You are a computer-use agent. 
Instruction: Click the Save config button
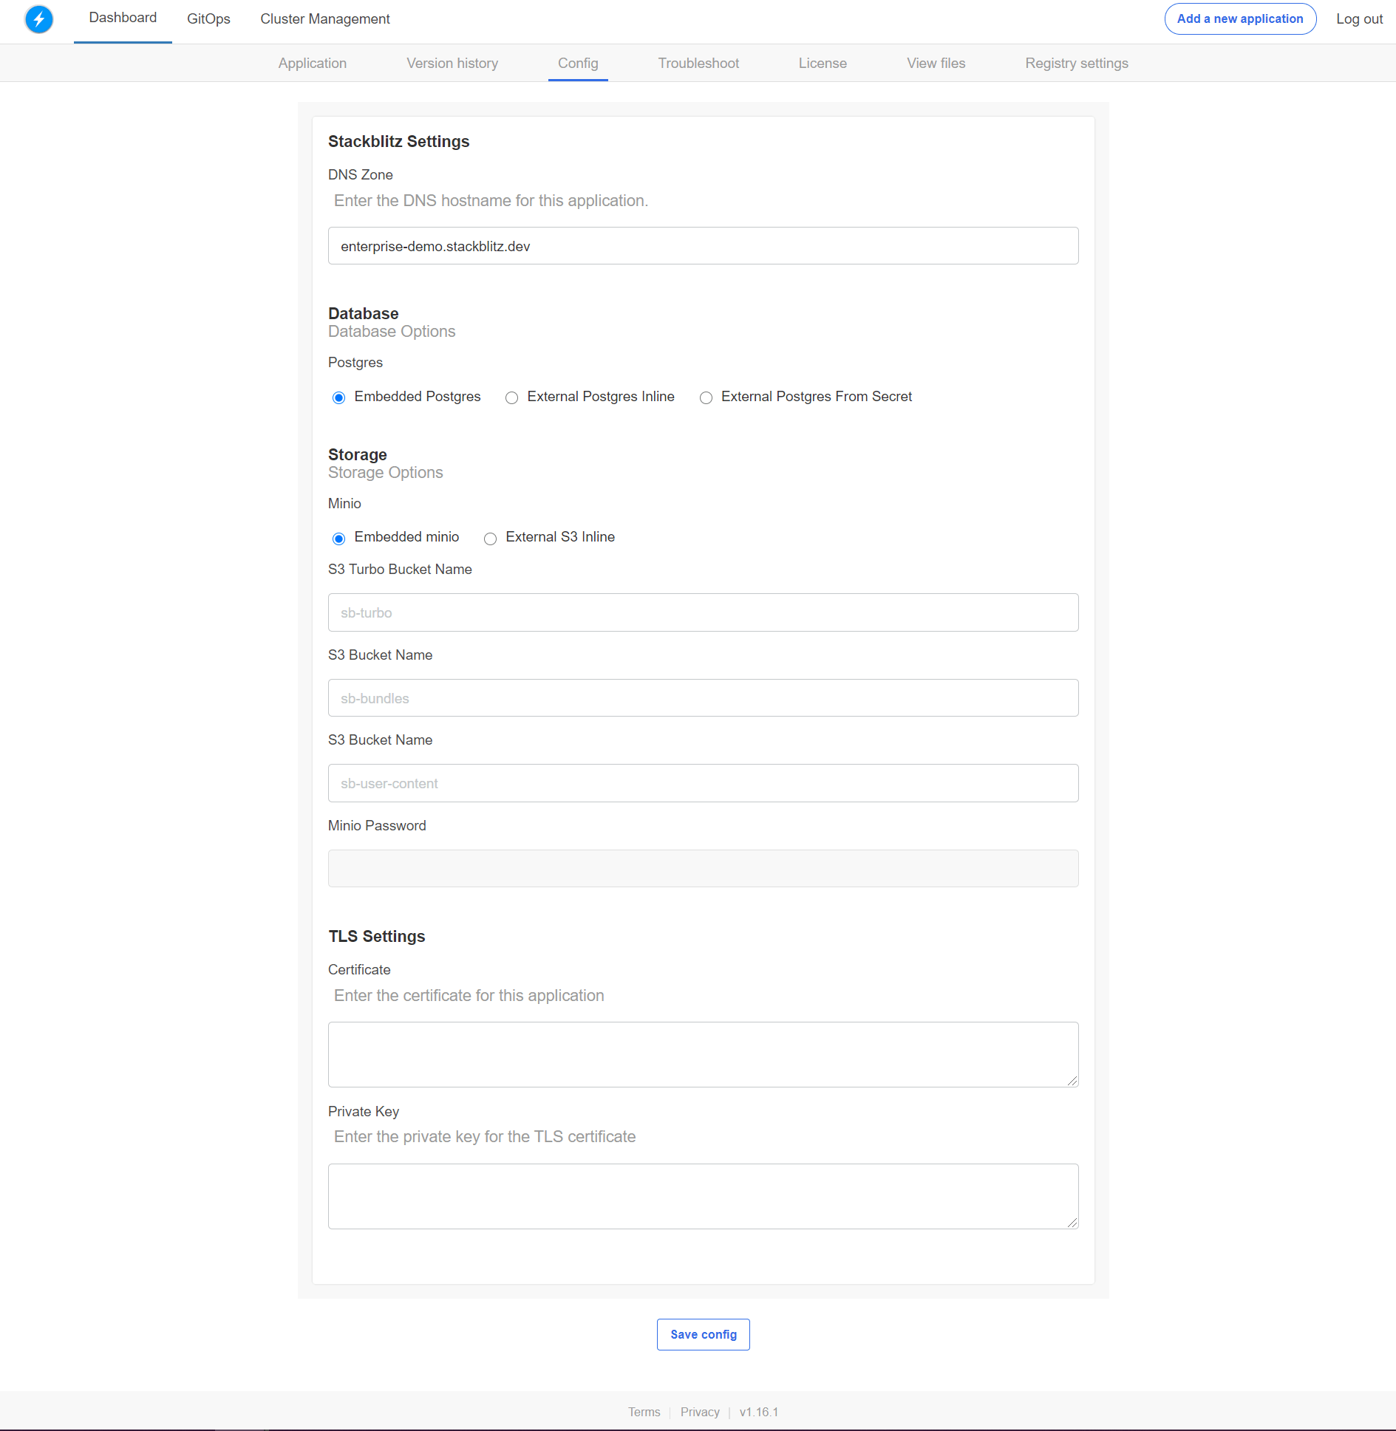[703, 1334]
